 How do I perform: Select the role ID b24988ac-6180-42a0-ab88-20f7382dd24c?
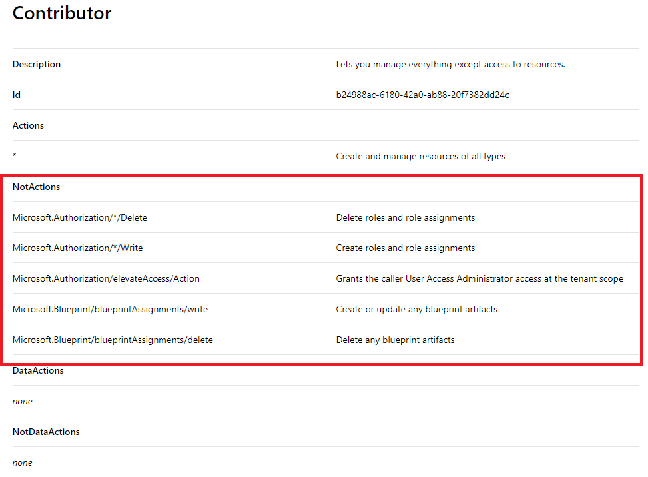click(422, 95)
